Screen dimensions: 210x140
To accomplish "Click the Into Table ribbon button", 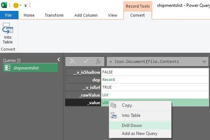I will click(8, 33).
